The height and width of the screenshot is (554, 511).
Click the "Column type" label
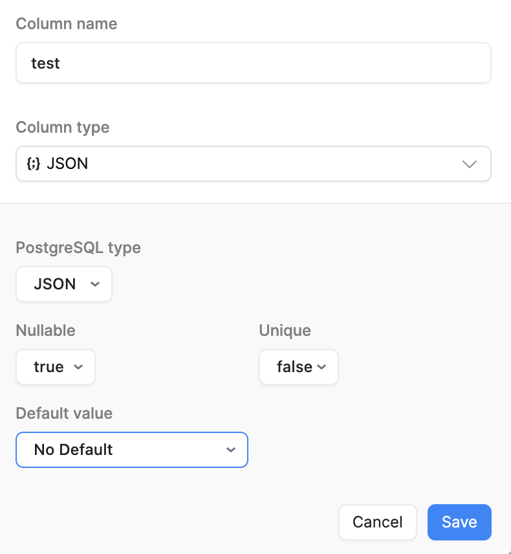63,127
